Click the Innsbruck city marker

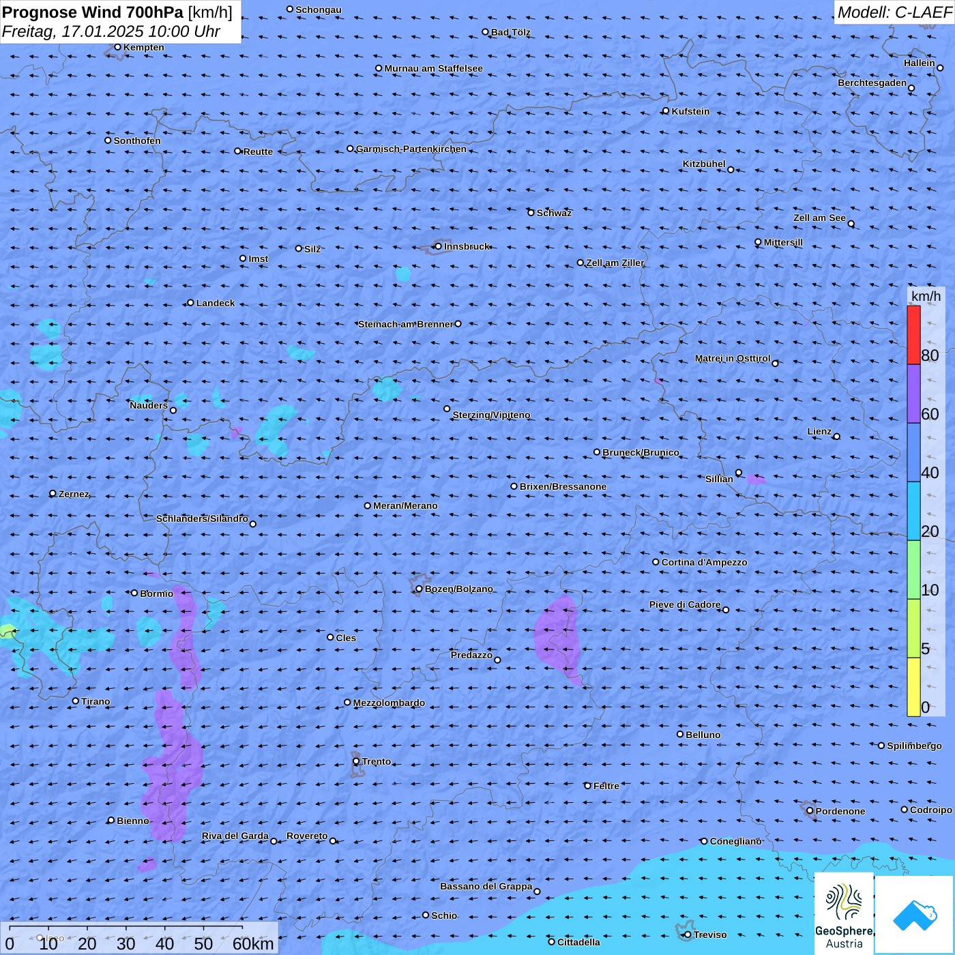tap(438, 246)
